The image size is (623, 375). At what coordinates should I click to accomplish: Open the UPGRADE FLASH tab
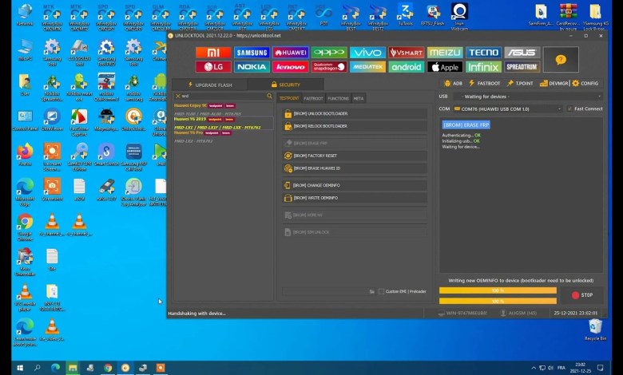(x=208, y=84)
